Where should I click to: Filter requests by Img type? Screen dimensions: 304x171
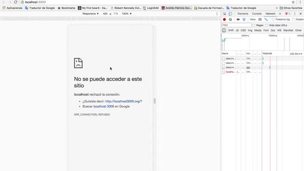click(x=250, y=30)
